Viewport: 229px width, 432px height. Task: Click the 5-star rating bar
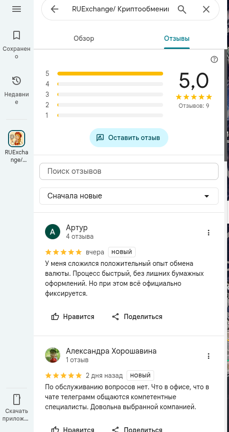110,74
